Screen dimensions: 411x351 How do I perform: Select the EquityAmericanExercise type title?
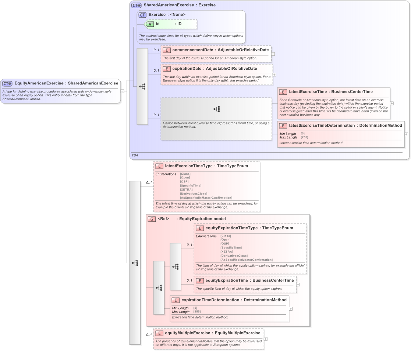39,83
